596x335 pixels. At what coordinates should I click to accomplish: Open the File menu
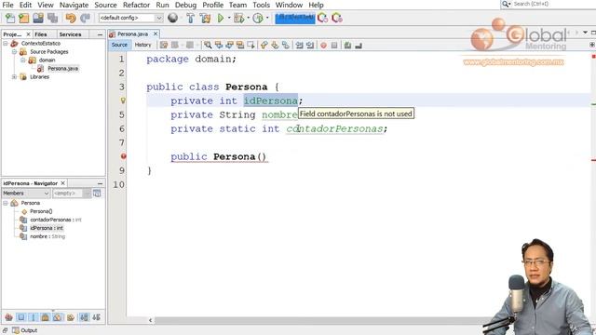click(7, 5)
